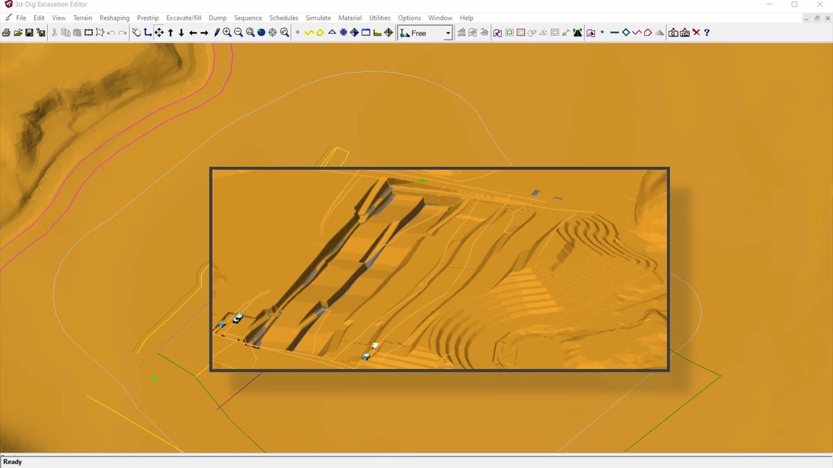Click the Open file folder icon
Image resolution: width=833 pixels, height=468 pixels.
(x=18, y=33)
